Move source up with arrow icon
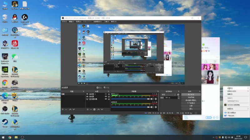The width and height of the screenshot is (250, 140). [x=98, y=110]
